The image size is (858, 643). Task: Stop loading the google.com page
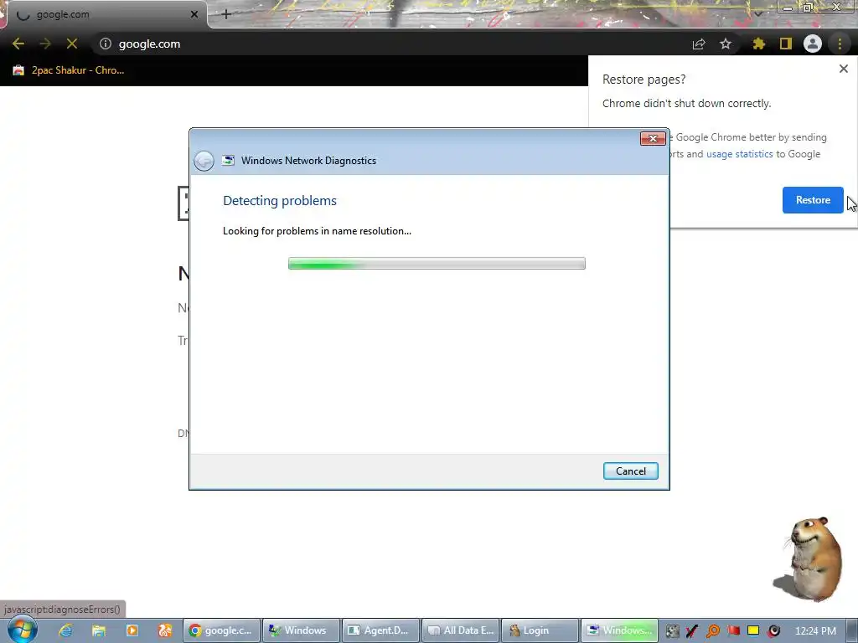(72, 44)
